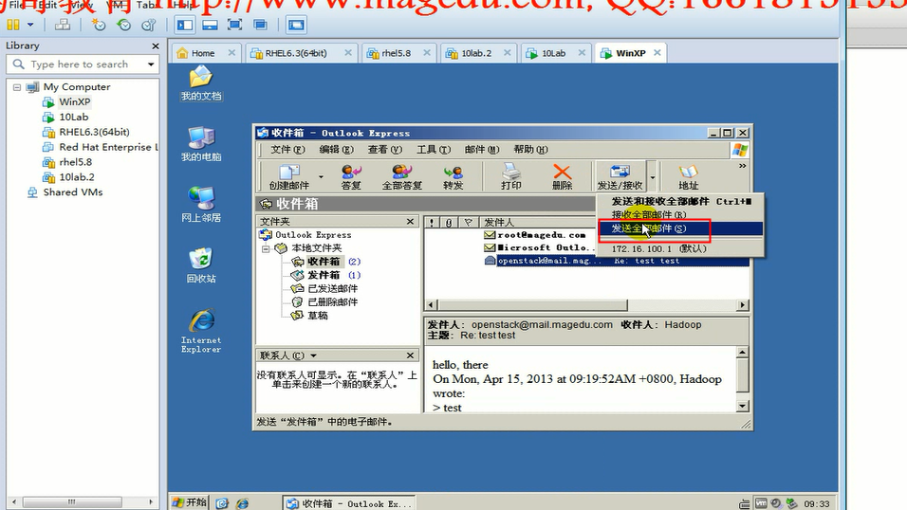The height and width of the screenshot is (510, 907).
Task: Select WinXP in the library tree
Action: pos(75,101)
